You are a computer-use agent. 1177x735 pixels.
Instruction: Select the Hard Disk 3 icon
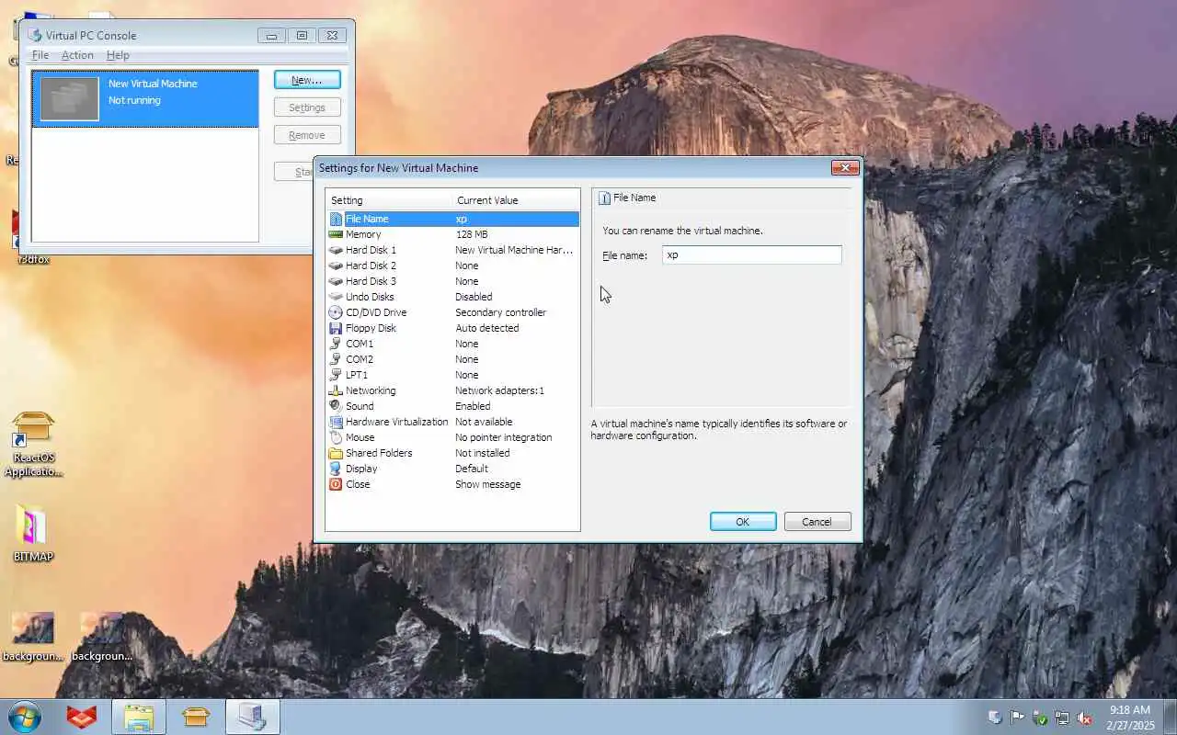tap(336, 281)
